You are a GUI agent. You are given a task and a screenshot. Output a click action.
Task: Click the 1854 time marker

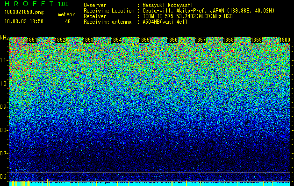click(116, 40)
